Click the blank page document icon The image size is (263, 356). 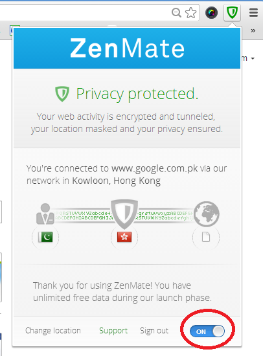click(x=206, y=237)
